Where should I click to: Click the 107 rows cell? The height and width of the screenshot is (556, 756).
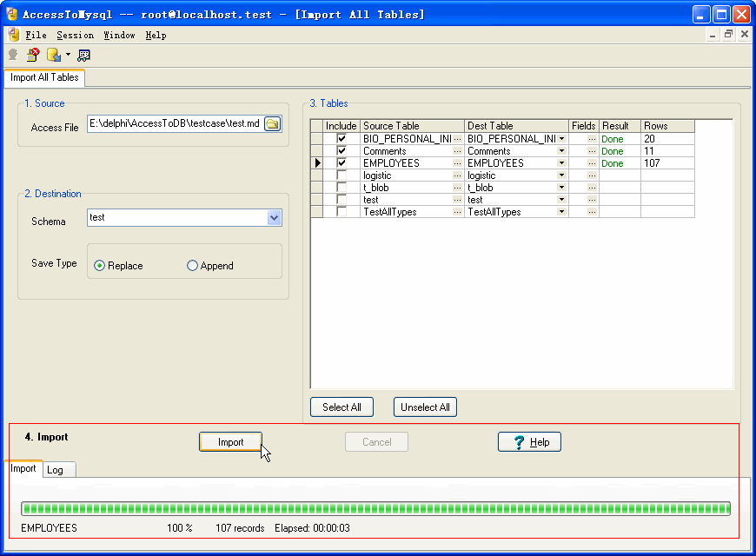click(x=667, y=163)
